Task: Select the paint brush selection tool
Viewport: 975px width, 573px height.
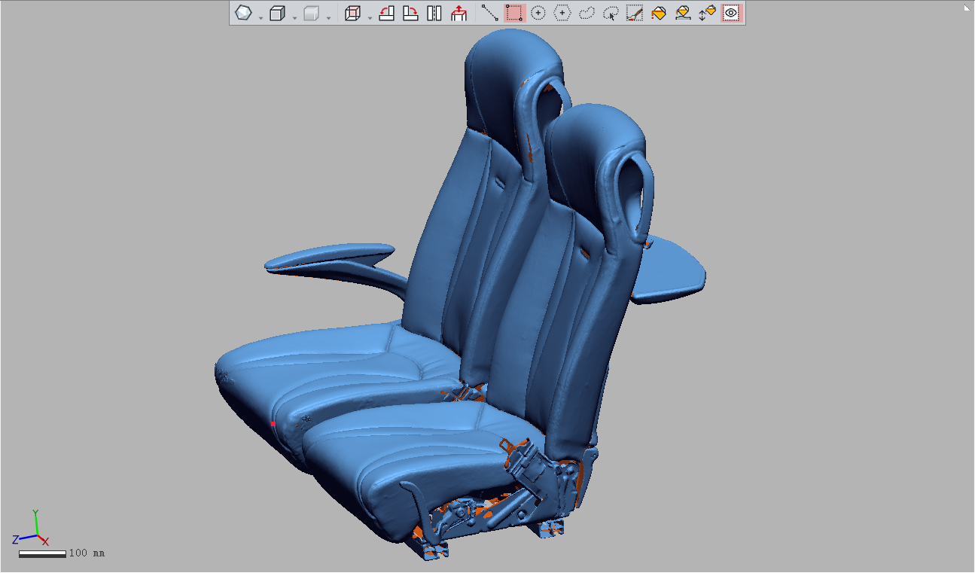Action: pyautogui.click(x=635, y=13)
